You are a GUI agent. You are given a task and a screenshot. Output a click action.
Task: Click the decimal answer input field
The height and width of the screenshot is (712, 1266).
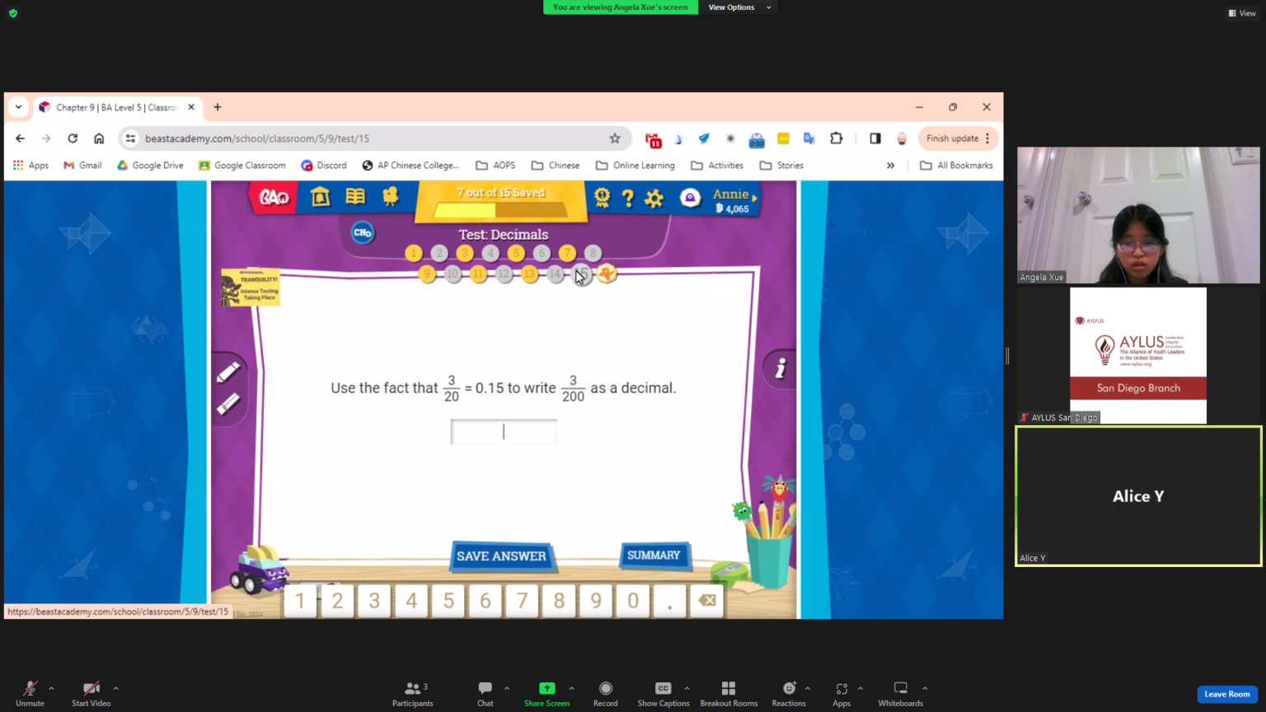[504, 432]
